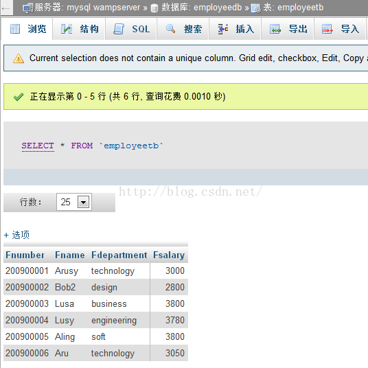Image resolution: width=368 pixels, height=368 pixels.
Task: Click Aru's technology department cell
Action: [x=113, y=353]
